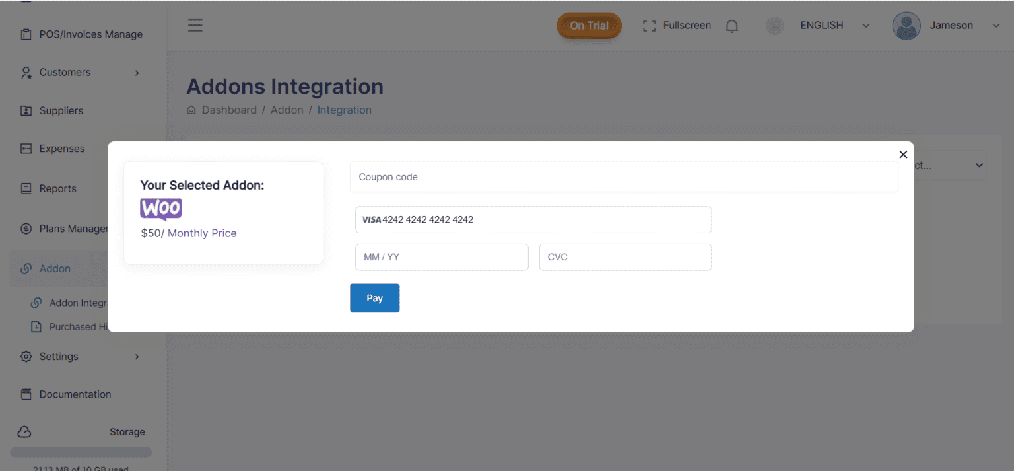This screenshot has width=1014, height=471.
Task: Click the Reports sidebar icon
Action: [26, 188]
